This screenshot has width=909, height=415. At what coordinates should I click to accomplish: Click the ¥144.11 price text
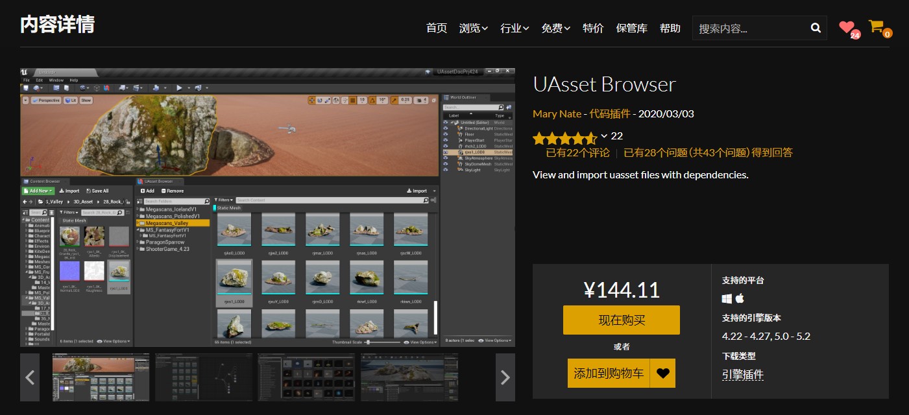tap(622, 290)
